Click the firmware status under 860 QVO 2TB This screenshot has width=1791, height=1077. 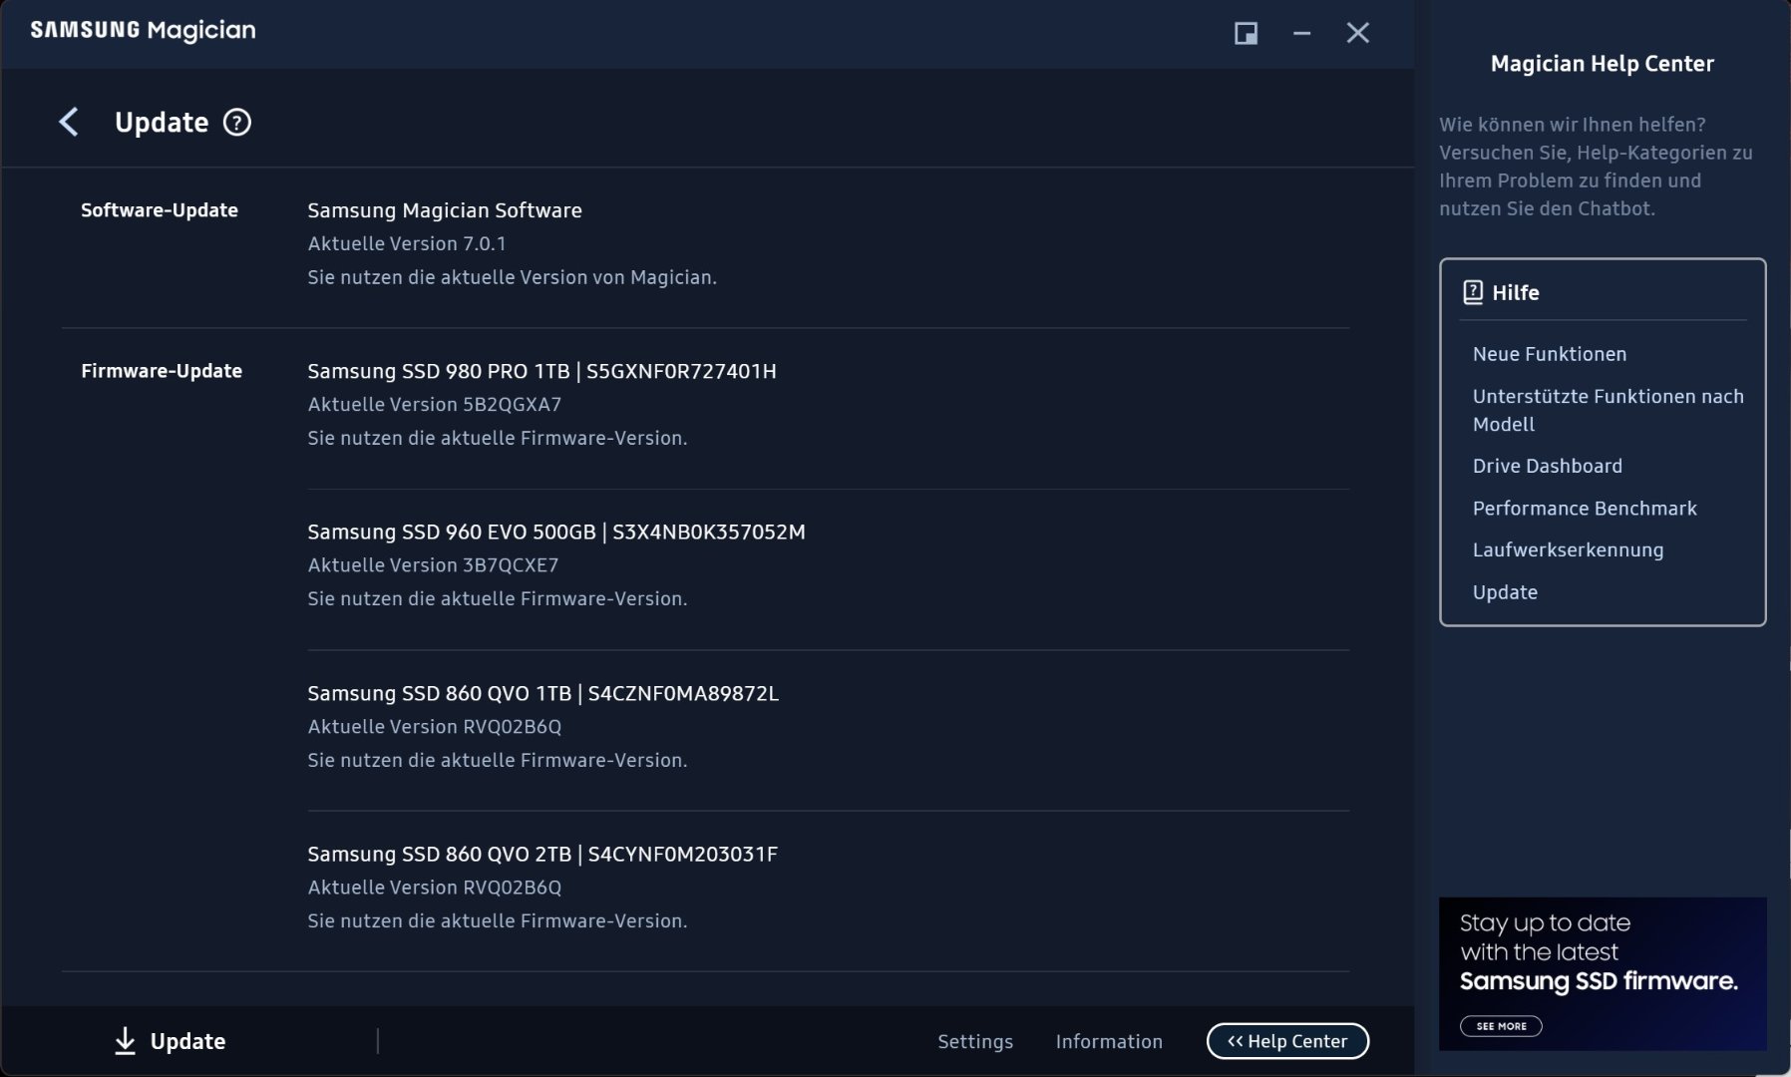(498, 920)
